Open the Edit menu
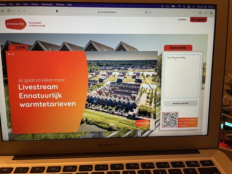The height and width of the screenshot is (174, 232). 18,4
